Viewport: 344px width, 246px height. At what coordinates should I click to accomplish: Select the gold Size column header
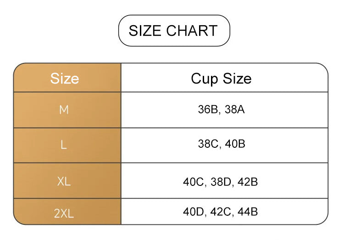[x=65, y=78]
